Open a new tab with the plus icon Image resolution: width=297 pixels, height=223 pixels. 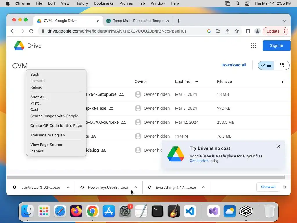tap(179, 21)
